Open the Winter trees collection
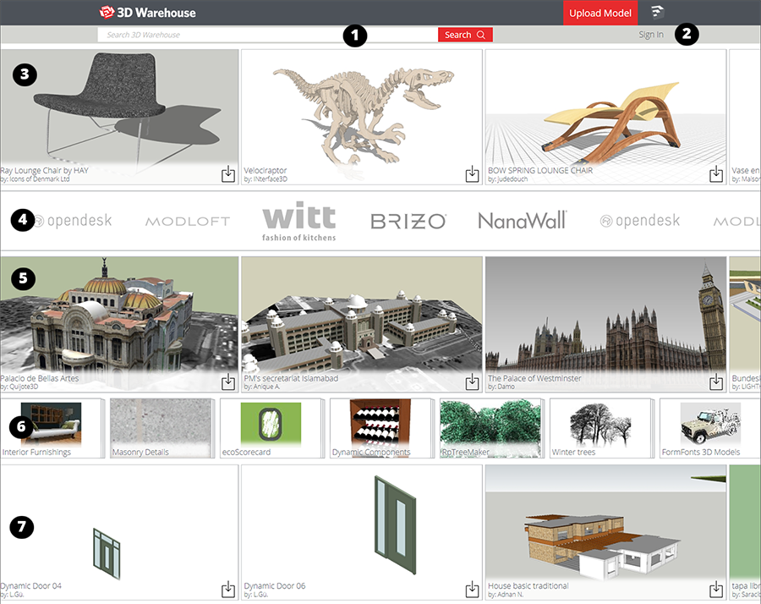 point(600,429)
